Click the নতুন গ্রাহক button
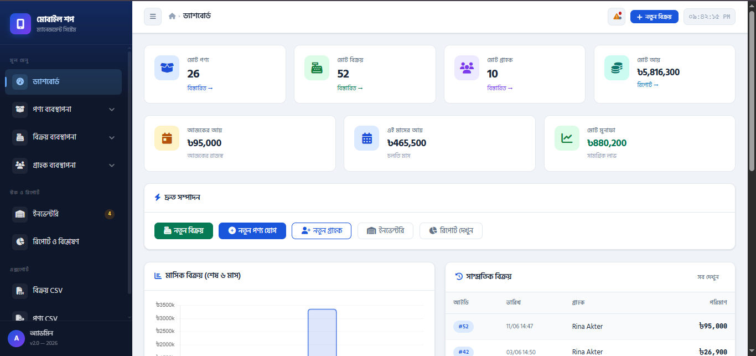The image size is (756, 356). pos(322,231)
